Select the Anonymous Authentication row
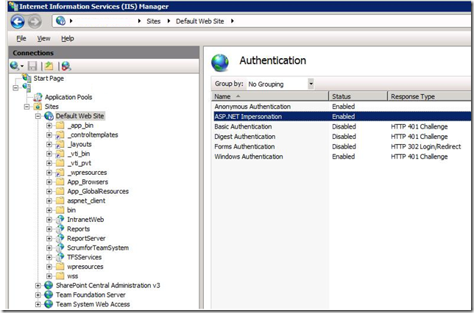This screenshot has width=474, height=313. point(341,107)
